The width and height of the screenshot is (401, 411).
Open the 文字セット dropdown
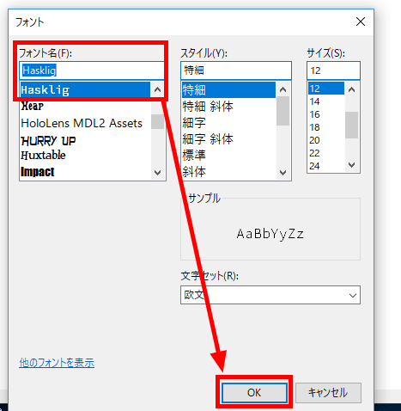point(270,295)
